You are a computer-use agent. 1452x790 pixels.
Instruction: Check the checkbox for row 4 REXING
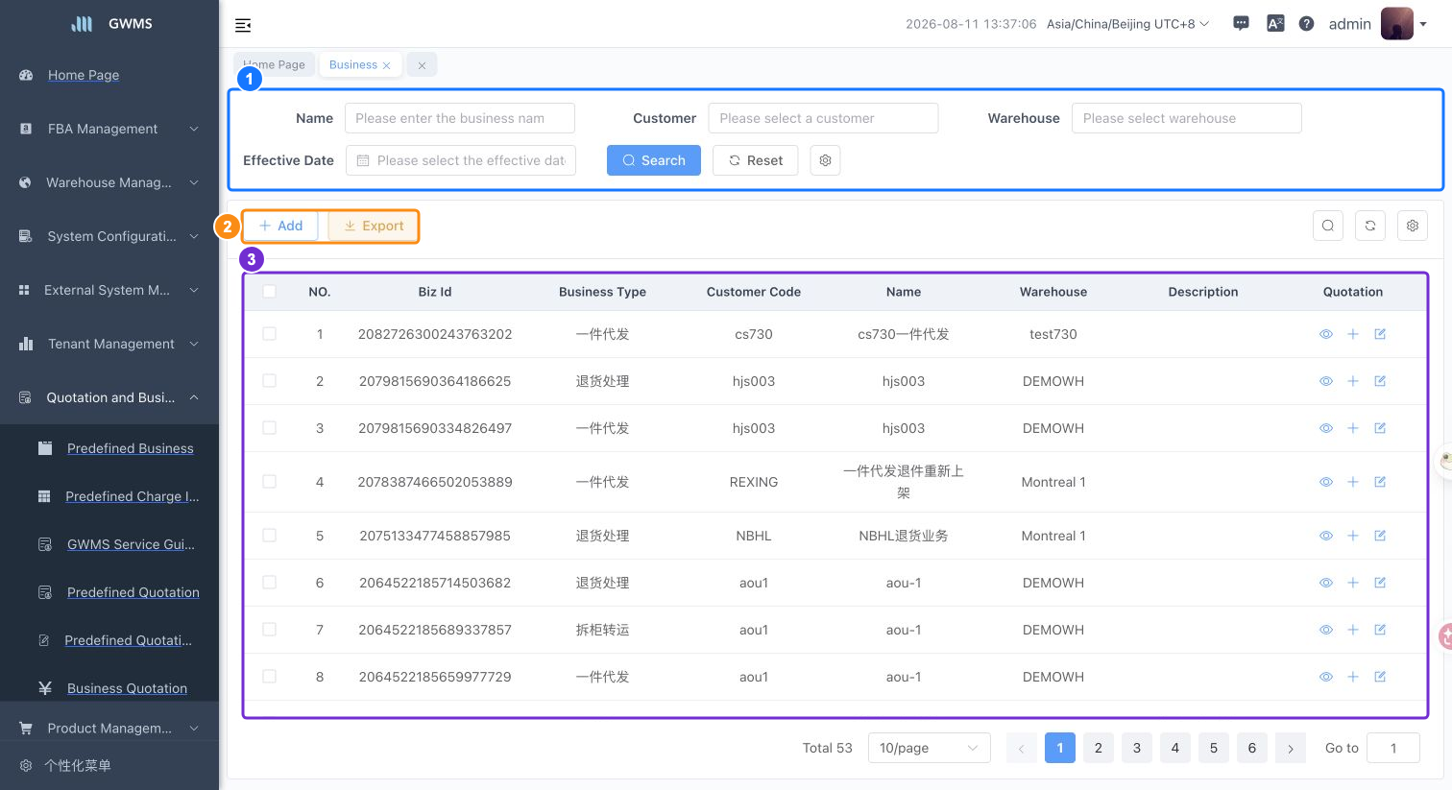click(269, 482)
